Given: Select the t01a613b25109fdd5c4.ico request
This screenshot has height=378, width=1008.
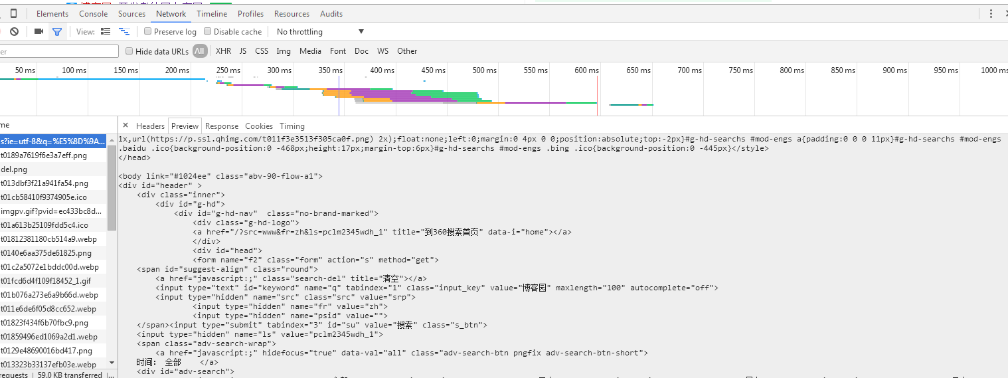Looking at the screenshot, I should pyautogui.click(x=53, y=225).
